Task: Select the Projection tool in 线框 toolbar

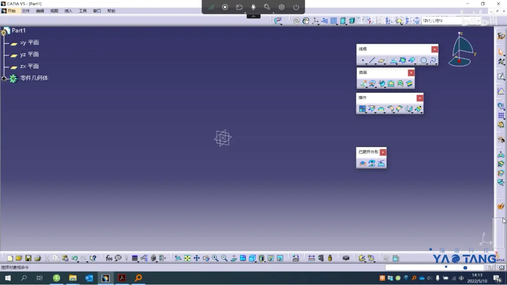Action: pos(393,61)
